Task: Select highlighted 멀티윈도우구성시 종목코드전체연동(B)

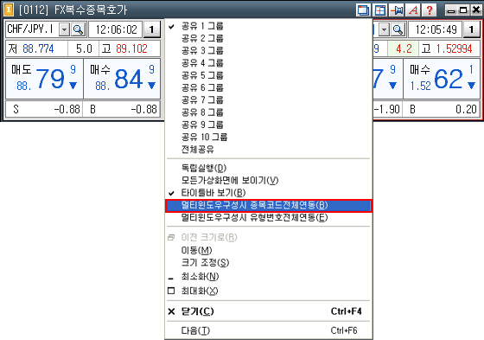Action: tap(268, 206)
